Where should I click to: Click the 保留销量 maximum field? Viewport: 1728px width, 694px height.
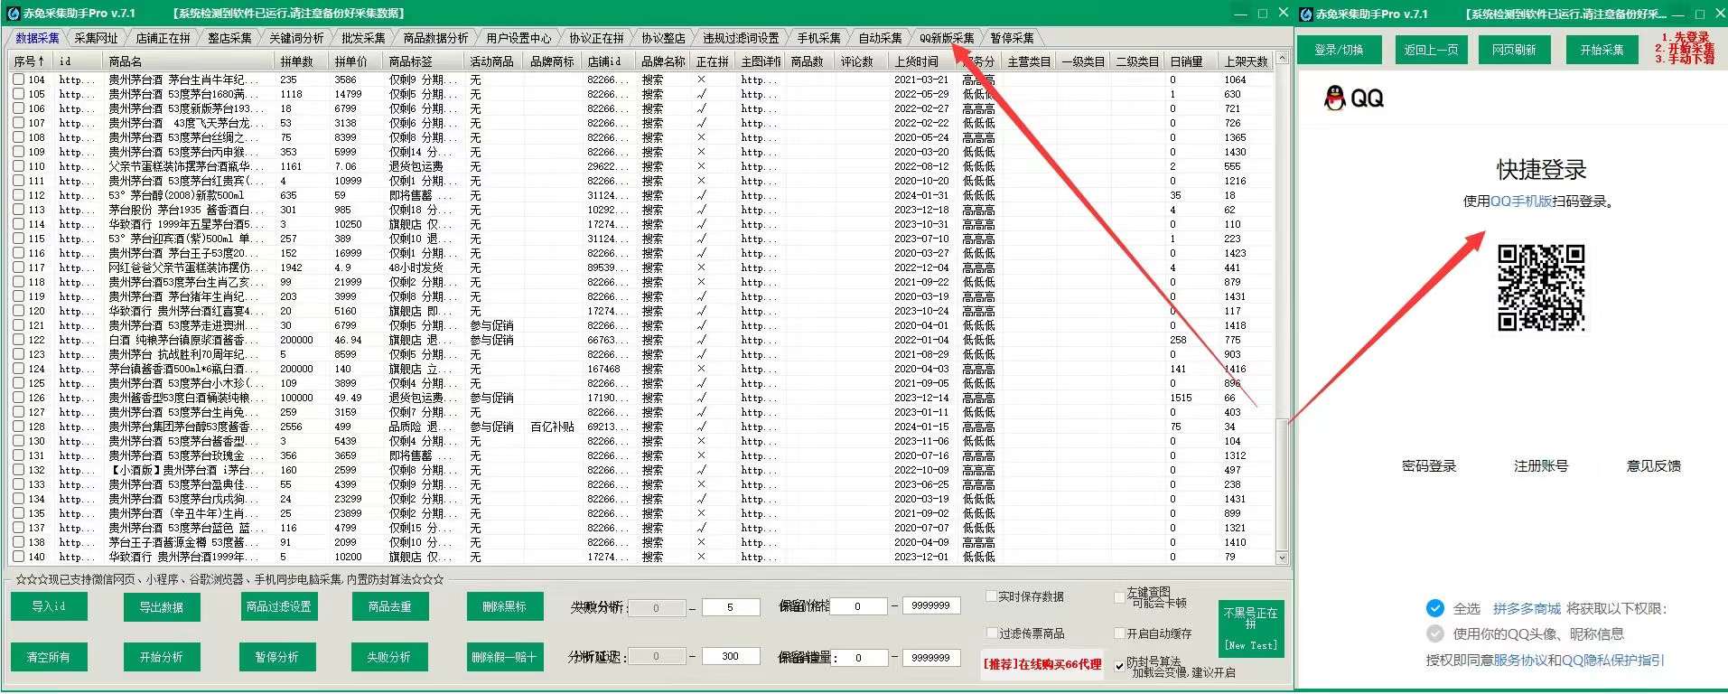(929, 657)
